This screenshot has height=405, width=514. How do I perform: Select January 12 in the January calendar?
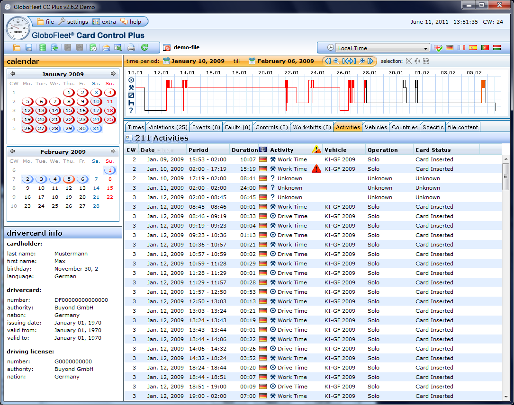[27, 111]
